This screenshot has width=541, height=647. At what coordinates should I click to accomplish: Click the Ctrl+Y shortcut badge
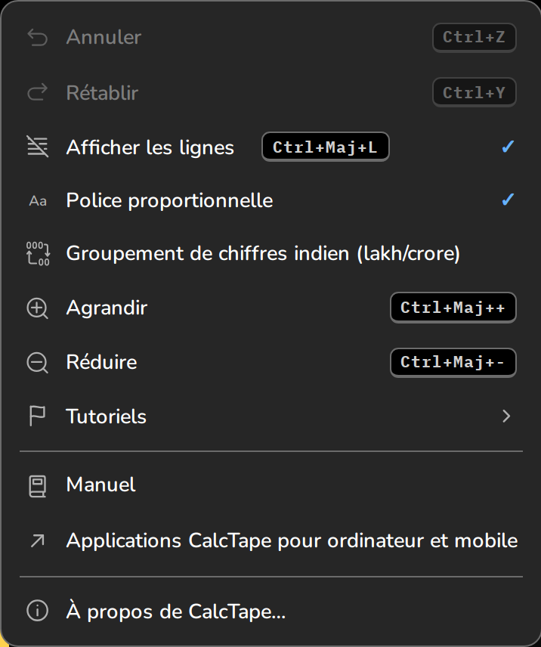[475, 92]
